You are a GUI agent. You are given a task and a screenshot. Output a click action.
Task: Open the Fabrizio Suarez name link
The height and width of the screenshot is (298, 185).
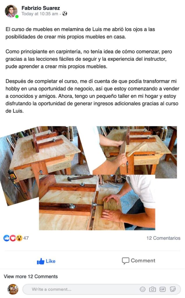point(41,8)
